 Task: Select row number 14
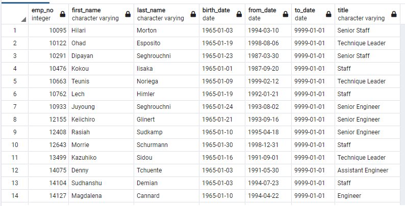(15, 196)
